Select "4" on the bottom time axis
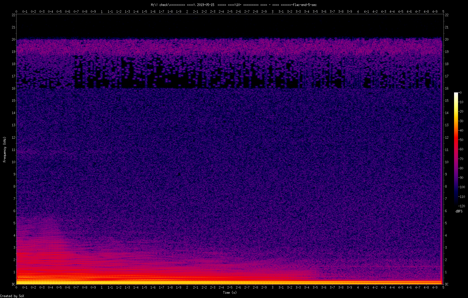Image resolution: width=468 pixels, height=298 pixels. pos(358,287)
